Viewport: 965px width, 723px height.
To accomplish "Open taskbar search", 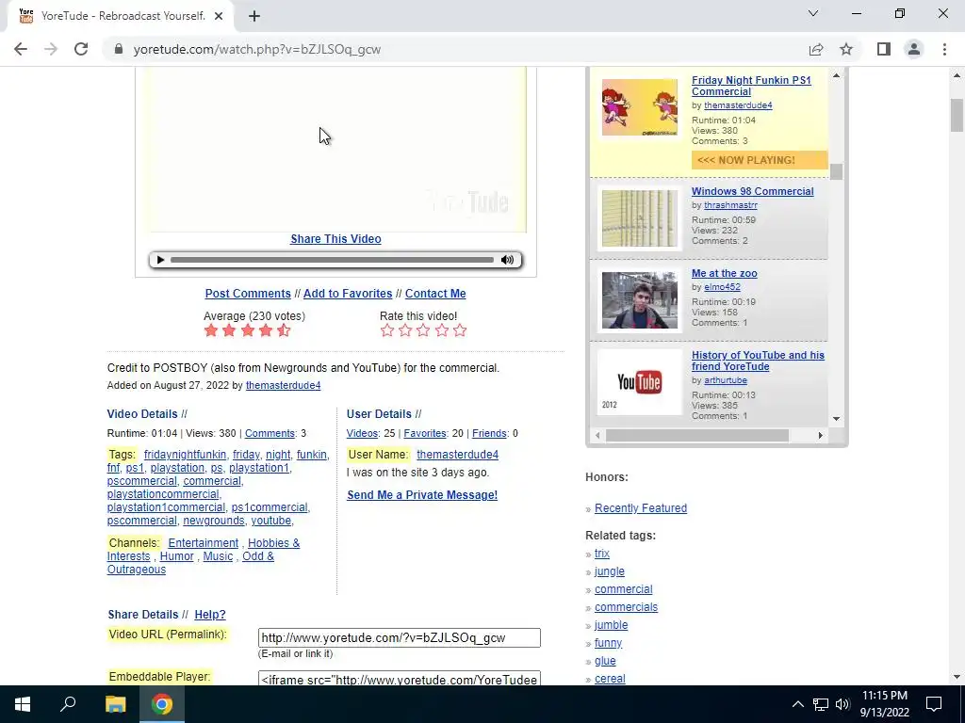I will [68, 704].
